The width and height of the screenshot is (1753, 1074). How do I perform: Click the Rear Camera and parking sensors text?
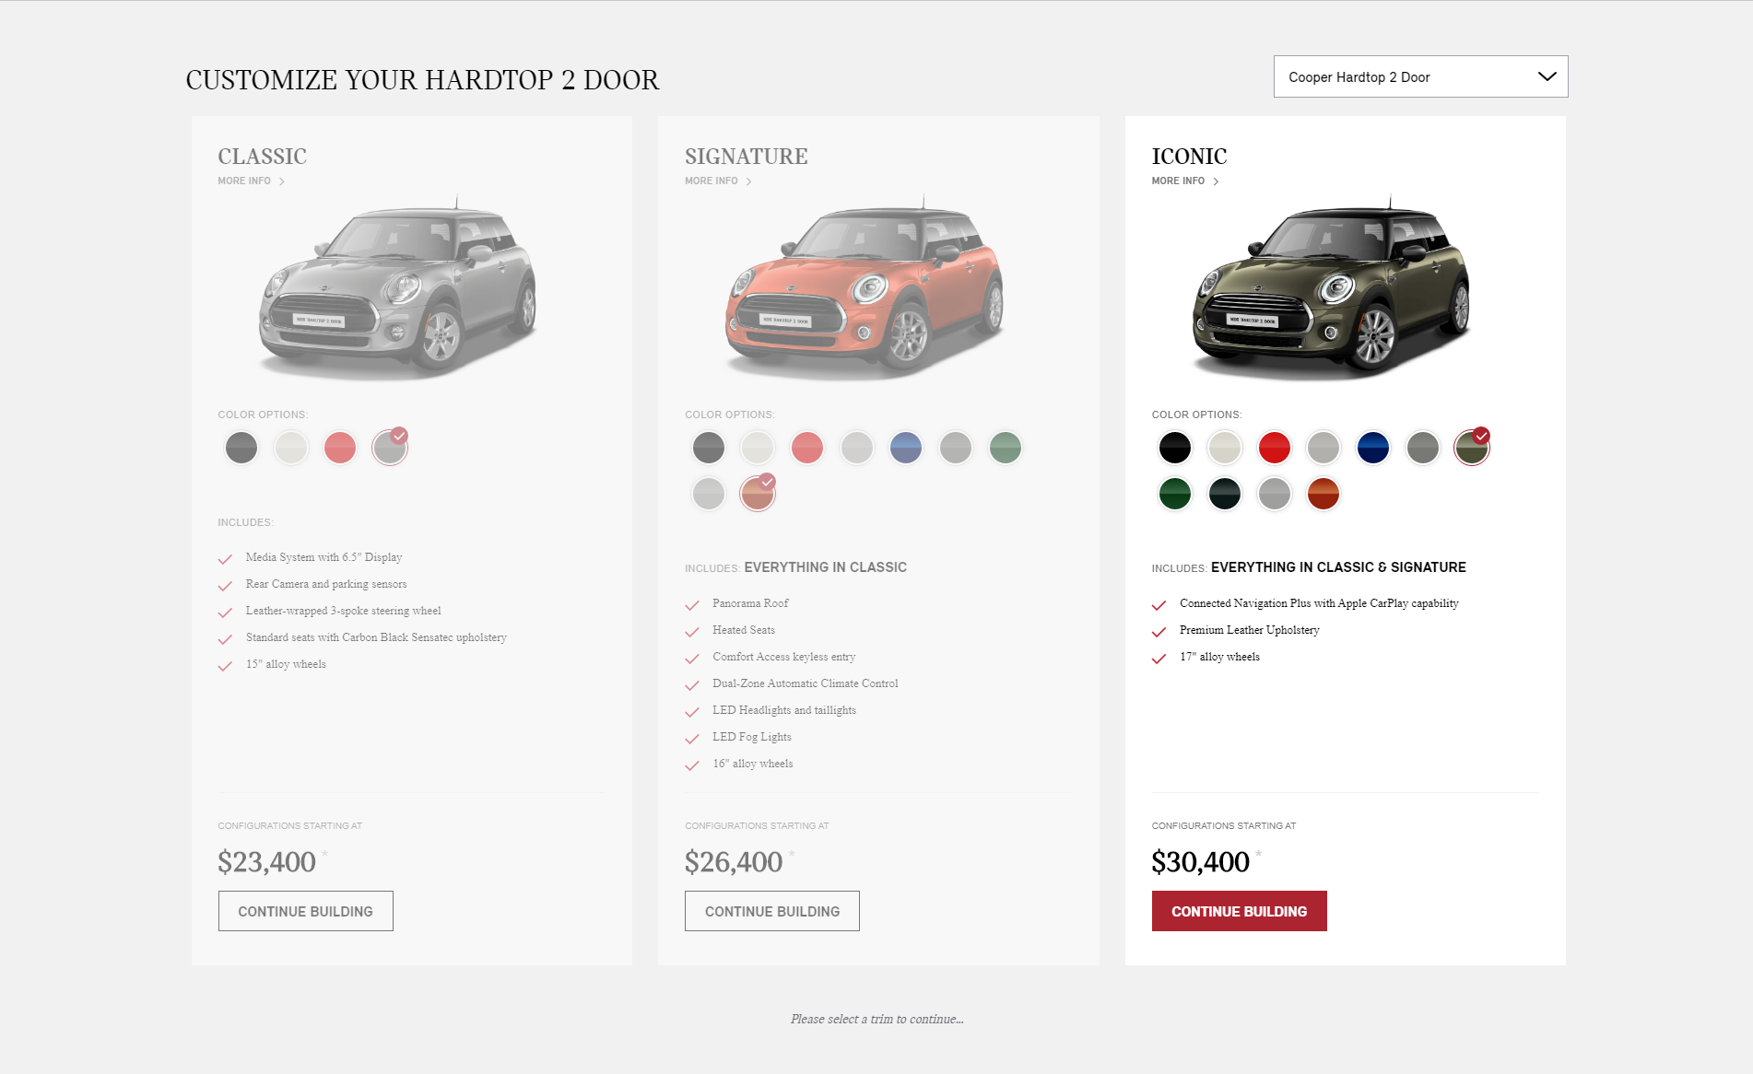[x=326, y=584]
